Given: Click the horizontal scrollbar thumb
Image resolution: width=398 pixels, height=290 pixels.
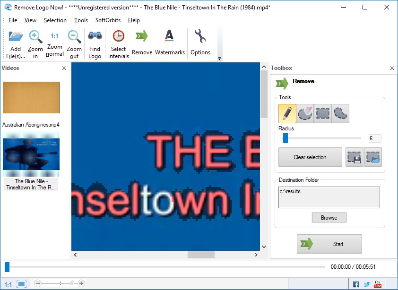Looking at the screenshot, I should tap(201, 255).
